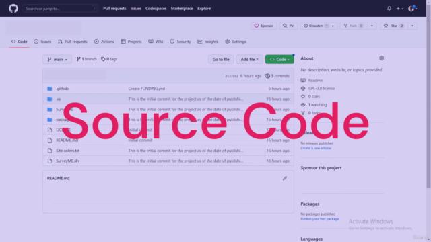This screenshot has width=431, height=242.
Task: Open the .vs folder
Action: 59,99
